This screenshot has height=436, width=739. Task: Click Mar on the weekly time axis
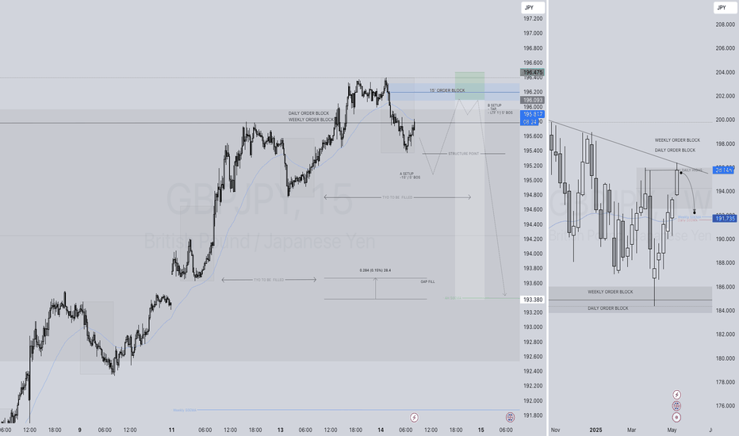[x=631, y=430]
